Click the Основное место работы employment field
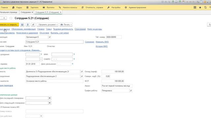 click(x=54, y=81)
